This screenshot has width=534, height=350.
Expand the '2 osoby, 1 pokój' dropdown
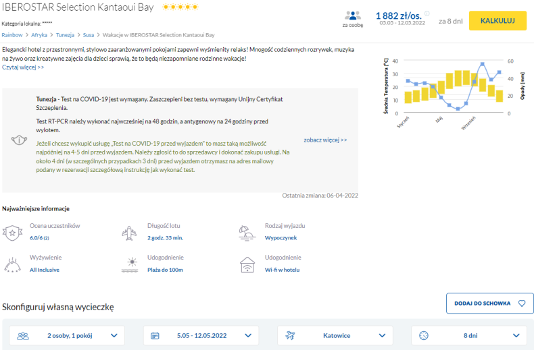pos(67,336)
